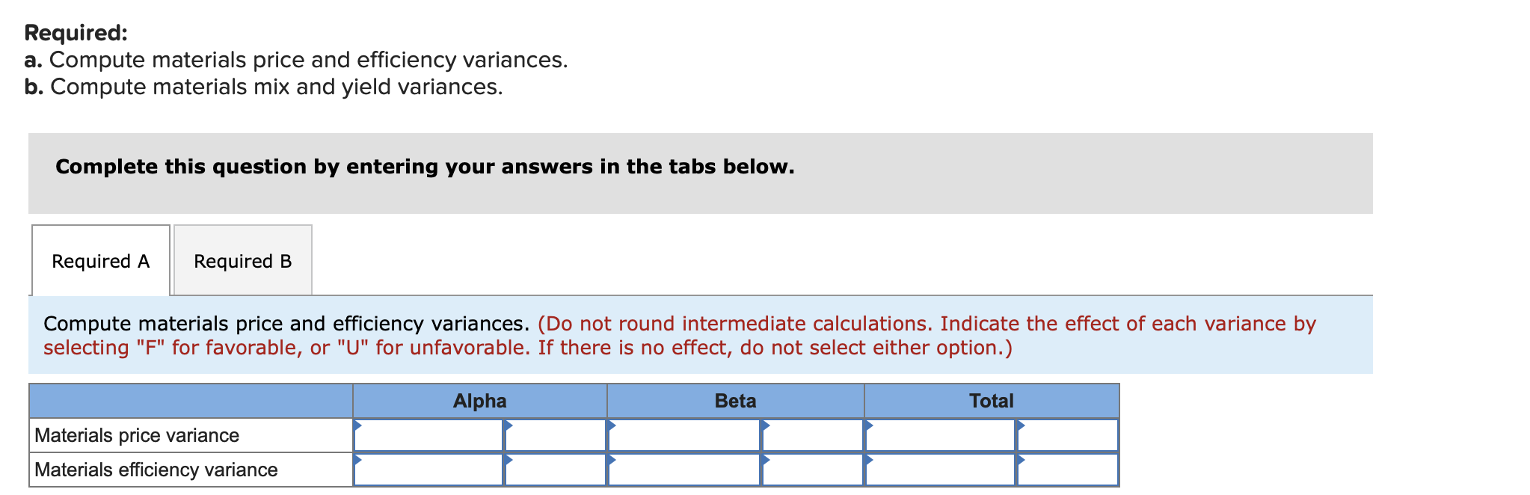Click the Total materials price variance amount field
1530x495 pixels.
pos(938,435)
